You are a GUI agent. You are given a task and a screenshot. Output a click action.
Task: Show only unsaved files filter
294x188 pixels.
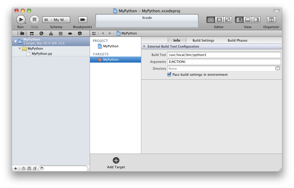click(x=35, y=168)
